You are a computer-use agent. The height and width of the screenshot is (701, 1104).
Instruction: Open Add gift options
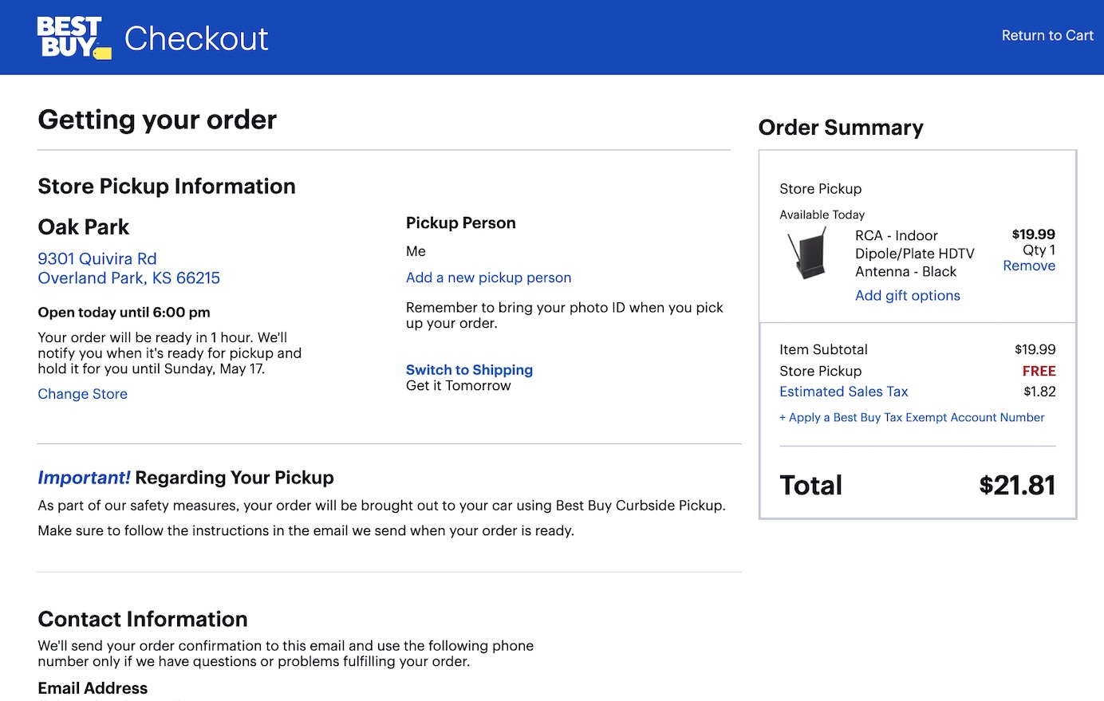point(907,295)
